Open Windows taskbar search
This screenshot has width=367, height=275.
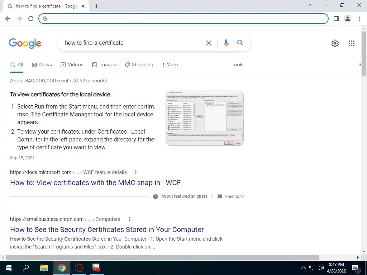(x=26, y=268)
